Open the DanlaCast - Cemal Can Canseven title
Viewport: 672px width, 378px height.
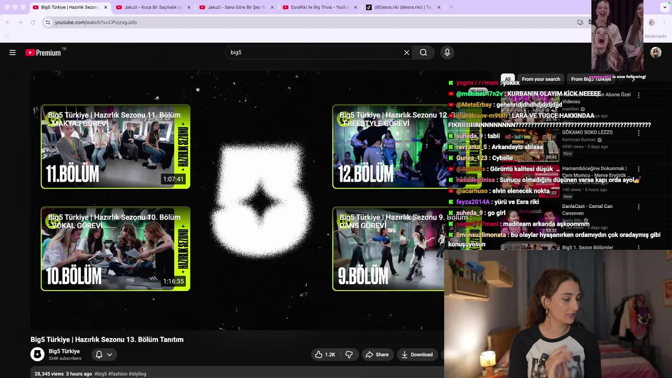[x=587, y=209]
